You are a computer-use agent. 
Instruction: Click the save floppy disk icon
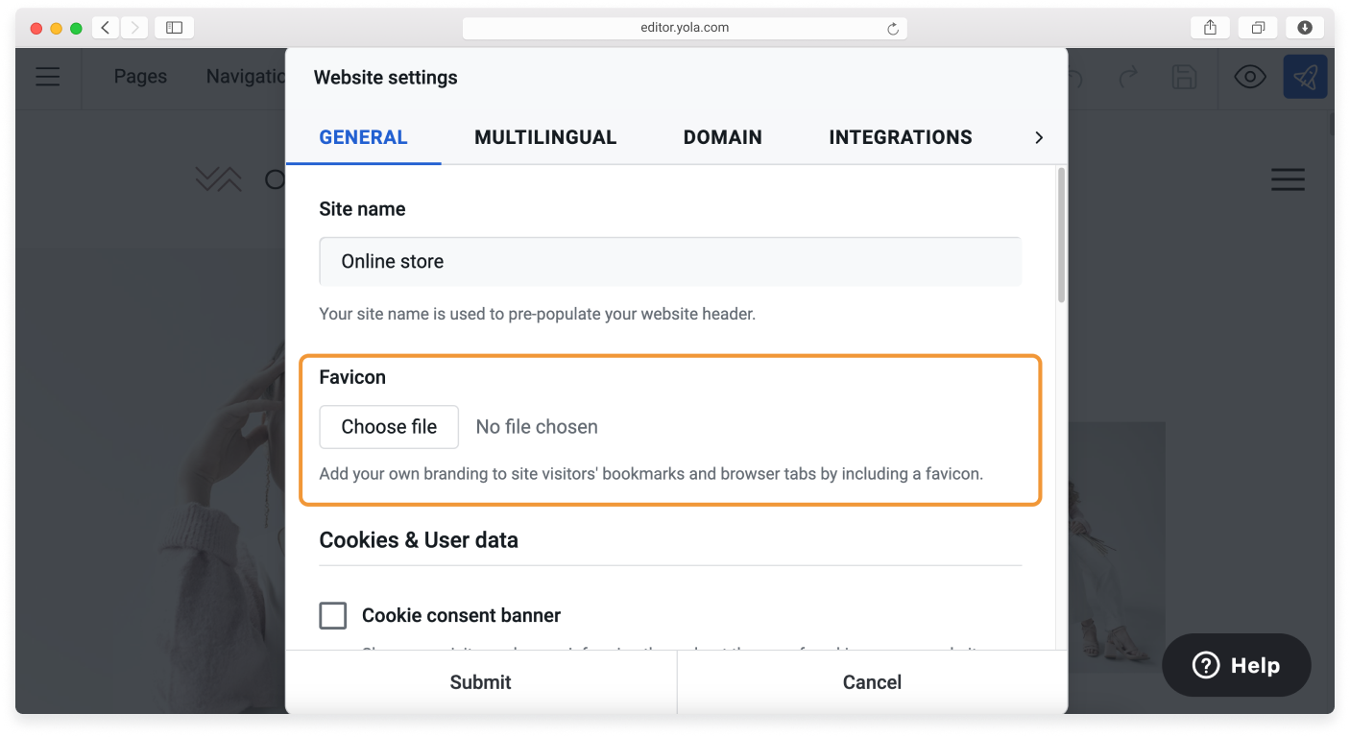(x=1185, y=77)
